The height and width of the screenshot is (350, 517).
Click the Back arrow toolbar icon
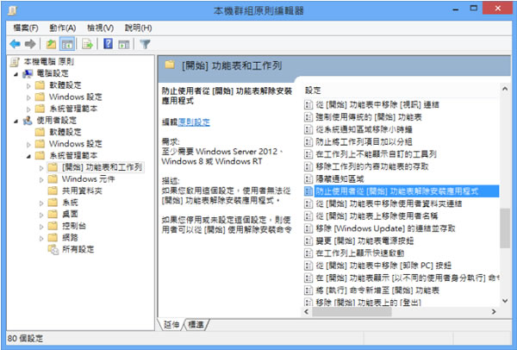click(16, 44)
